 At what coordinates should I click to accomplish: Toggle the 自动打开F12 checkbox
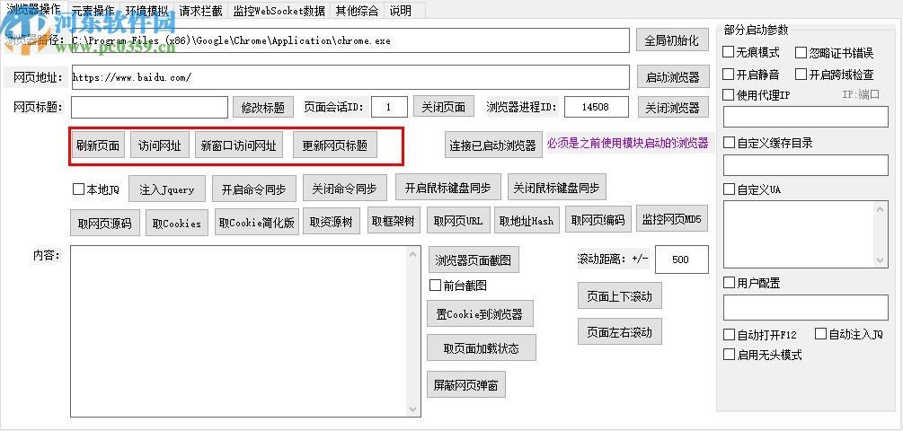click(x=729, y=334)
